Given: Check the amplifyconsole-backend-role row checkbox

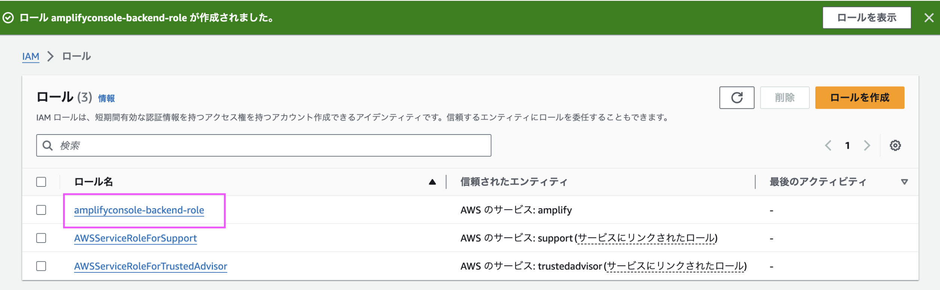Looking at the screenshot, I should click(42, 210).
